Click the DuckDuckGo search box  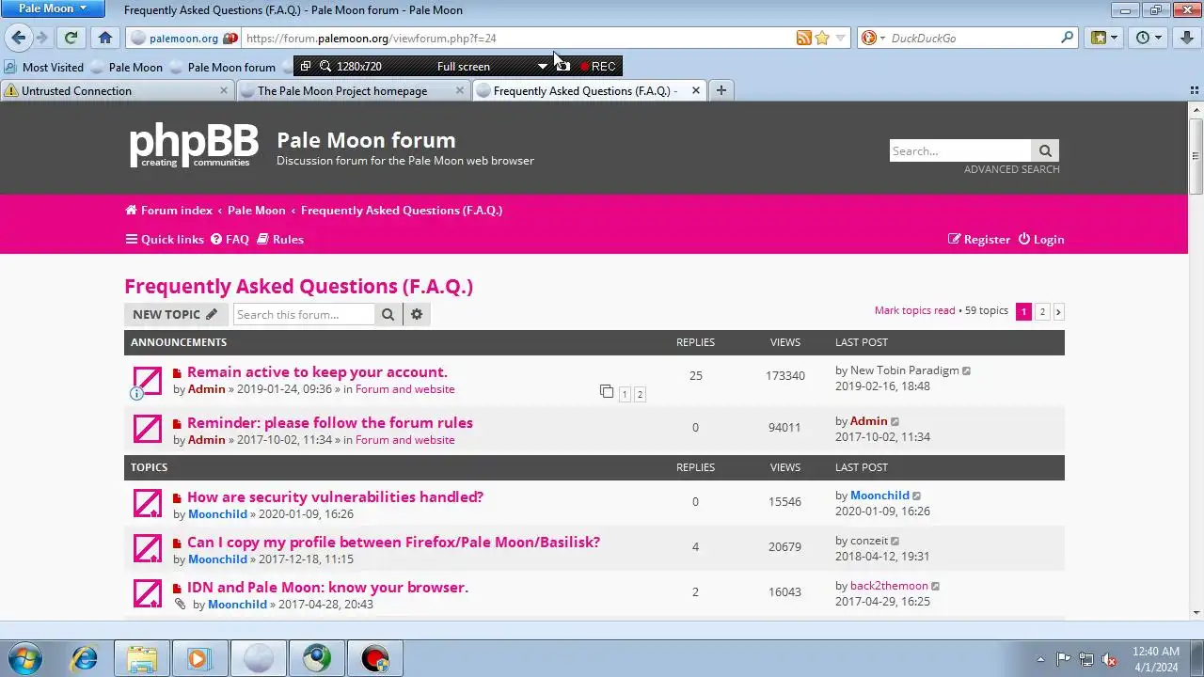(x=973, y=39)
